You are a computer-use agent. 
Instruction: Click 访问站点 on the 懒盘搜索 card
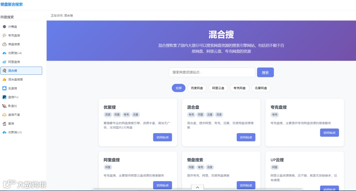[246, 185]
